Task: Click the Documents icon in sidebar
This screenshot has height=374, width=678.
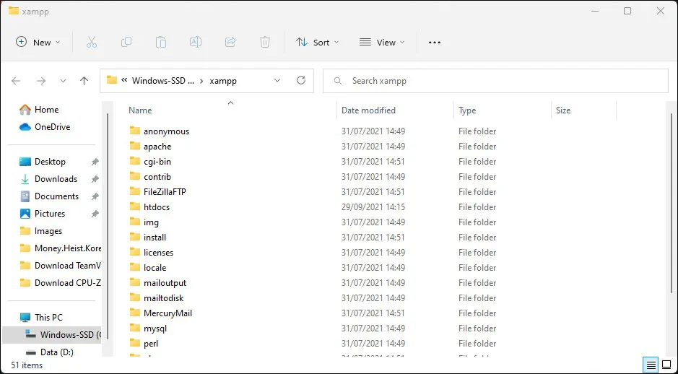Action: click(x=25, y=196)
